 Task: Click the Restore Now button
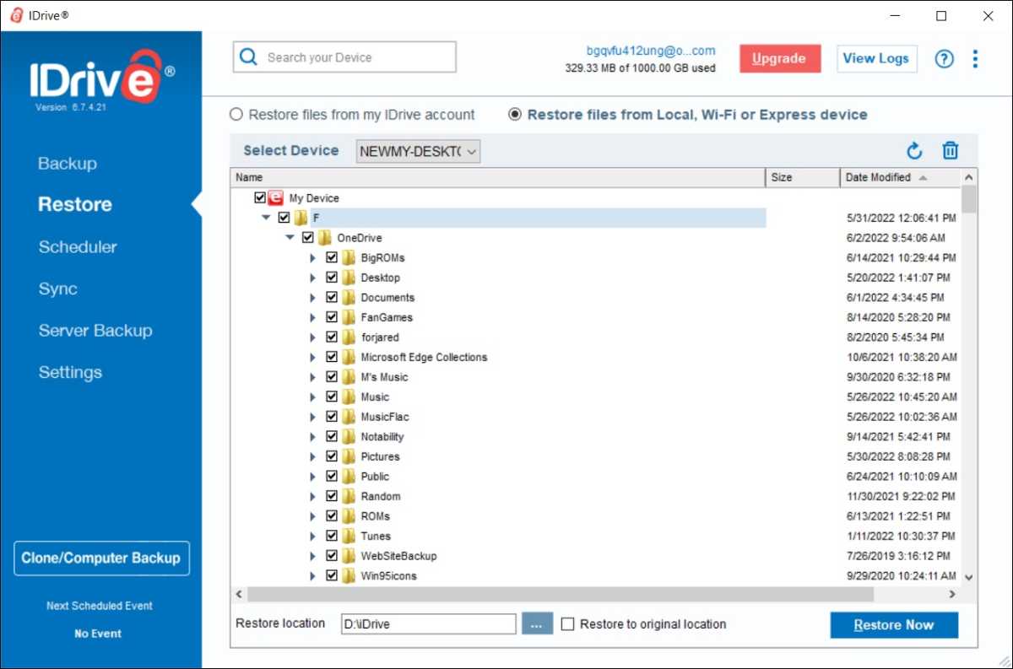[894, 625]
